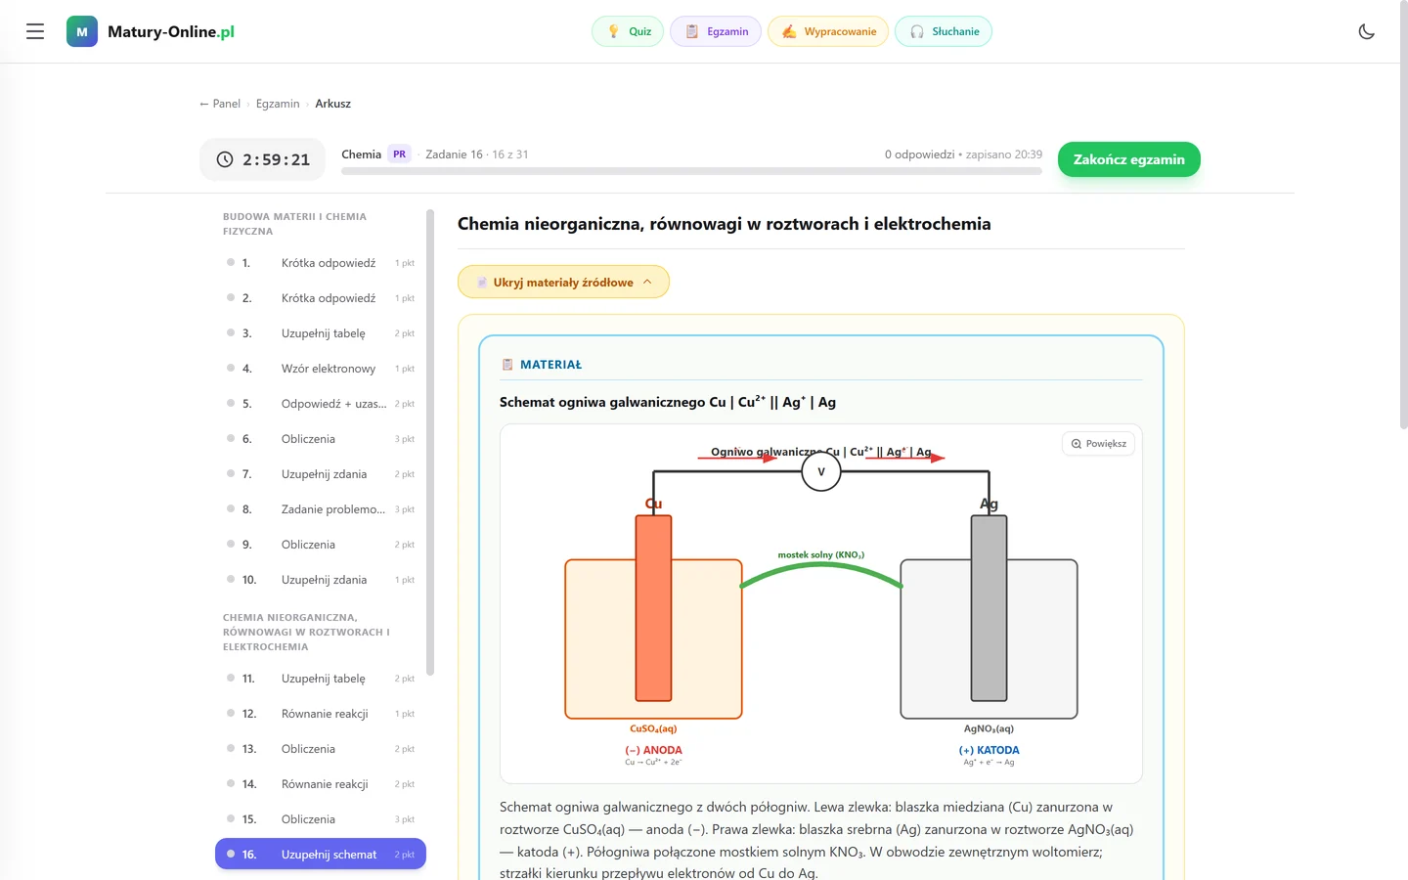Select task 5 Odpowiedź + uzasadnienie
The width and height of the screenshot is (1408, 880).
click(321, 404)
